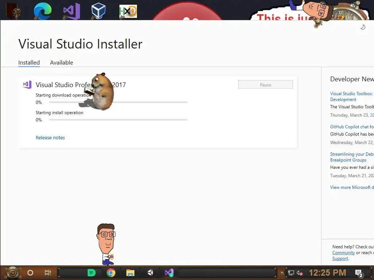
Task: Toggle the dark theme moon icon
Action: (x=363, y=27)
